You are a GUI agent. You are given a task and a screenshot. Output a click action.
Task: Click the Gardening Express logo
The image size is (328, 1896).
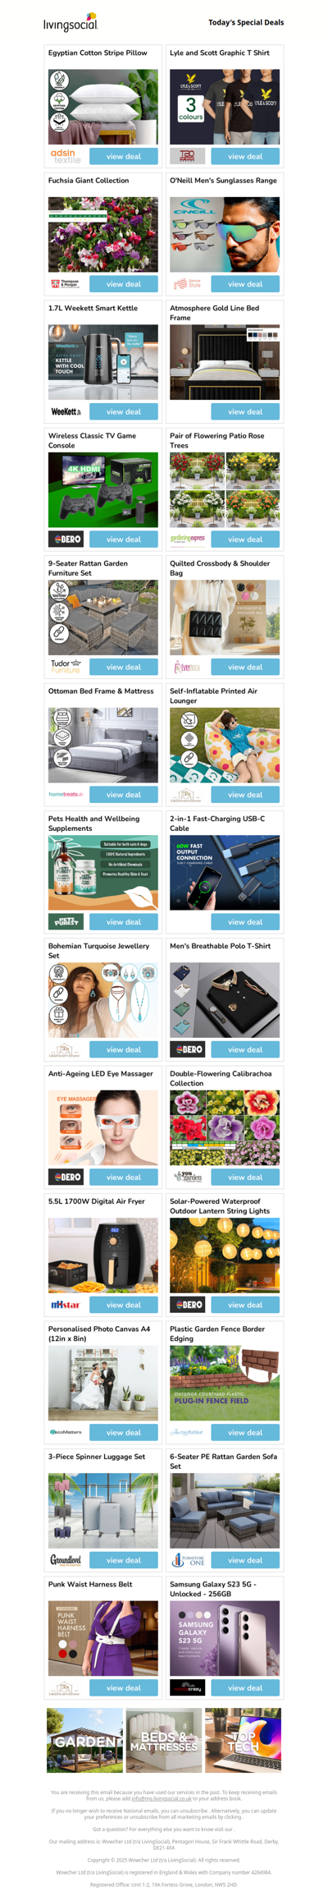(x=187, y=539)
